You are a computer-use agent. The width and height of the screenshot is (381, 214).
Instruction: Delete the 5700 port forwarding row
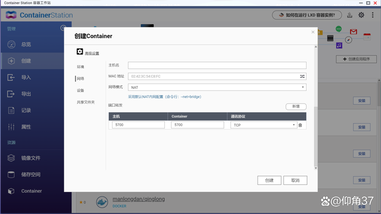coord(300,125)
